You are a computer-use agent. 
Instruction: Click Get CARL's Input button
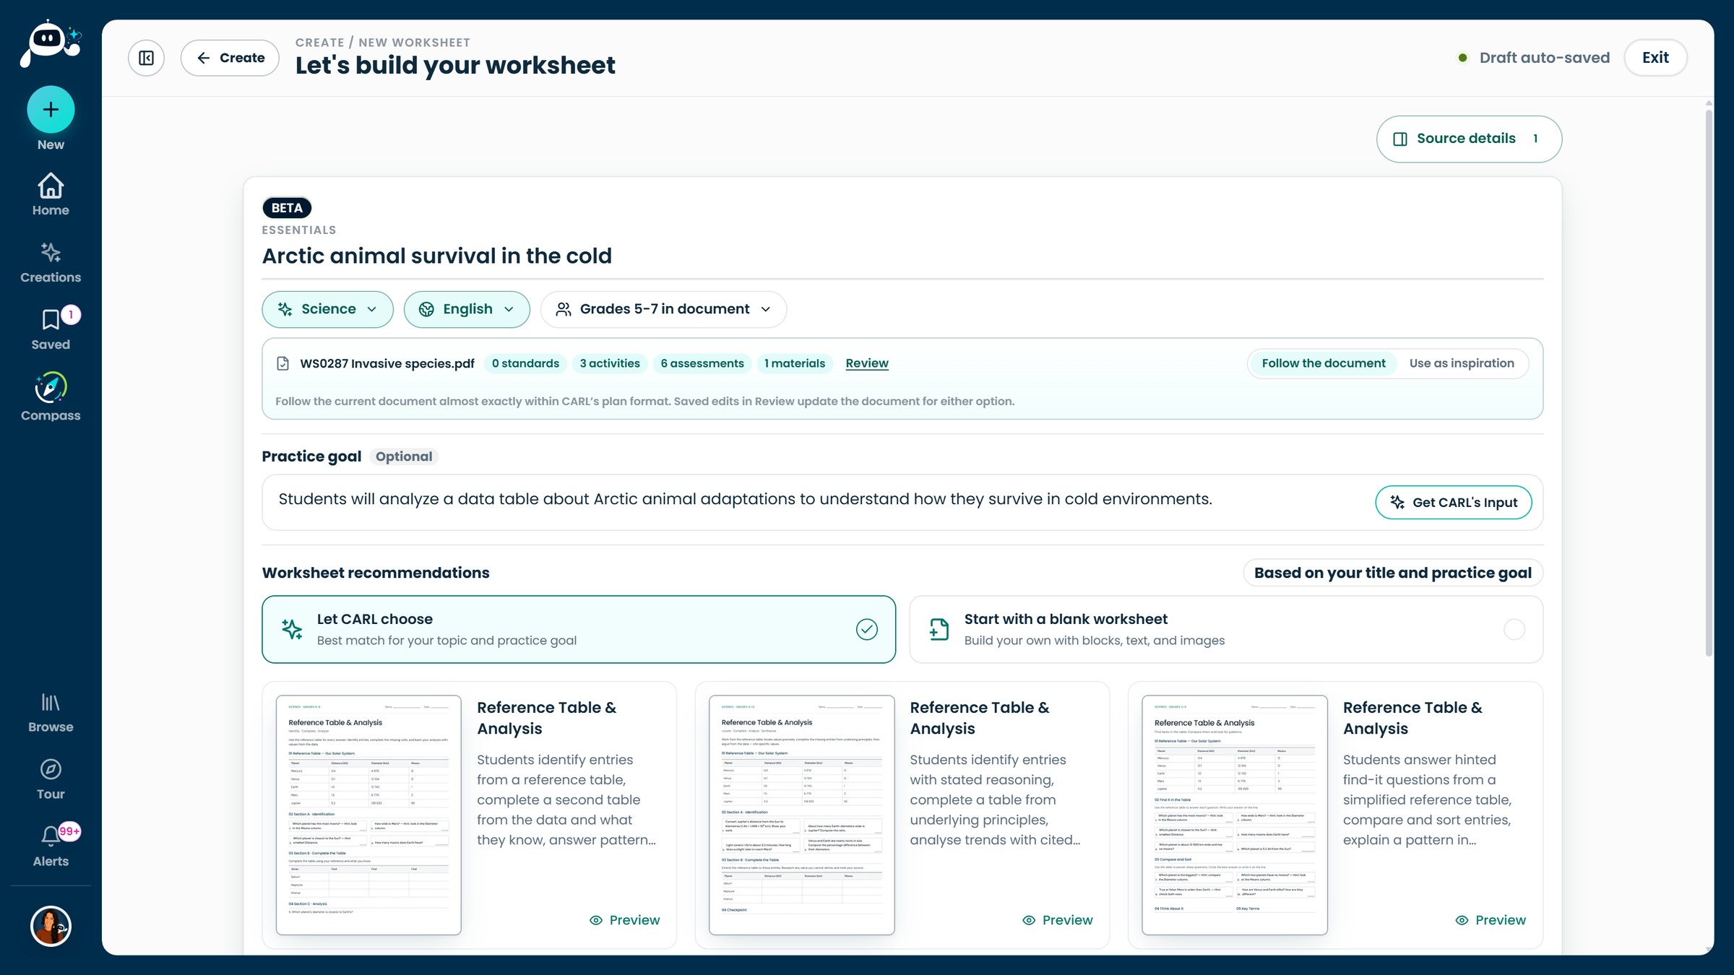tap(1453, 503)
